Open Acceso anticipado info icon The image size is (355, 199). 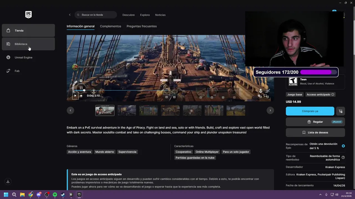[333, 95]
